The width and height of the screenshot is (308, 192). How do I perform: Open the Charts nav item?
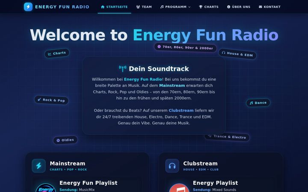209,7
